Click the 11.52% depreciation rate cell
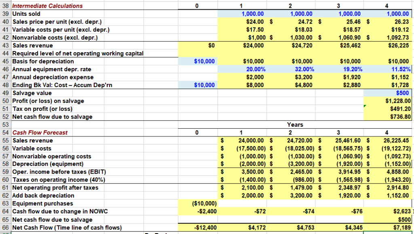Image resolution: width=414 pixels, height=234 pixels. pyautogui.click(x=388, y=69)
